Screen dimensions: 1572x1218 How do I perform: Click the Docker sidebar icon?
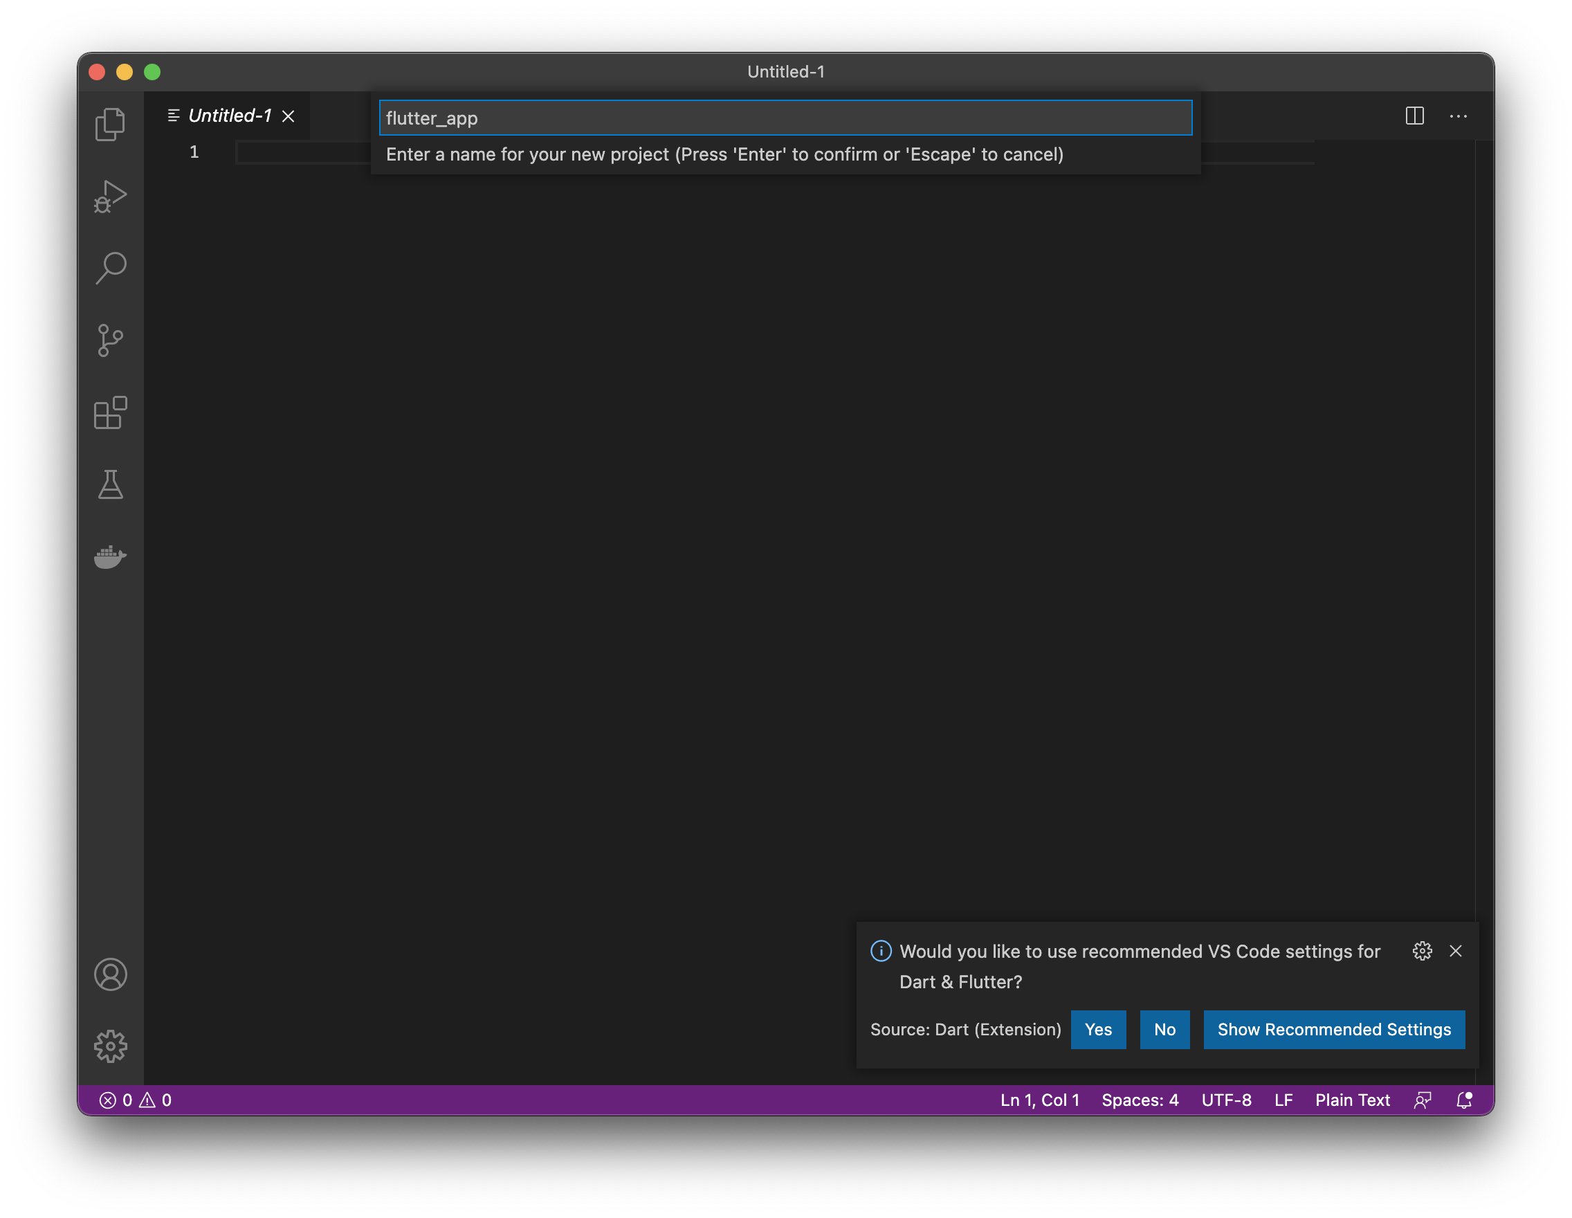[x=111, y=556]
